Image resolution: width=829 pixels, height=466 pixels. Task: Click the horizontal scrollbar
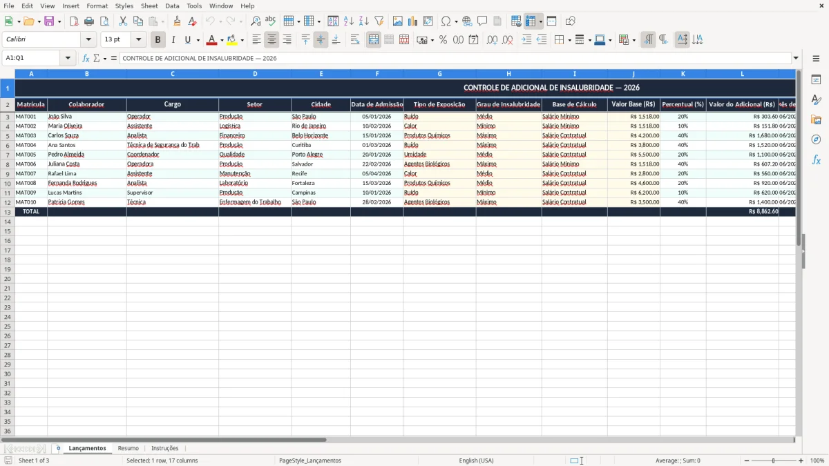coord(163,440)
